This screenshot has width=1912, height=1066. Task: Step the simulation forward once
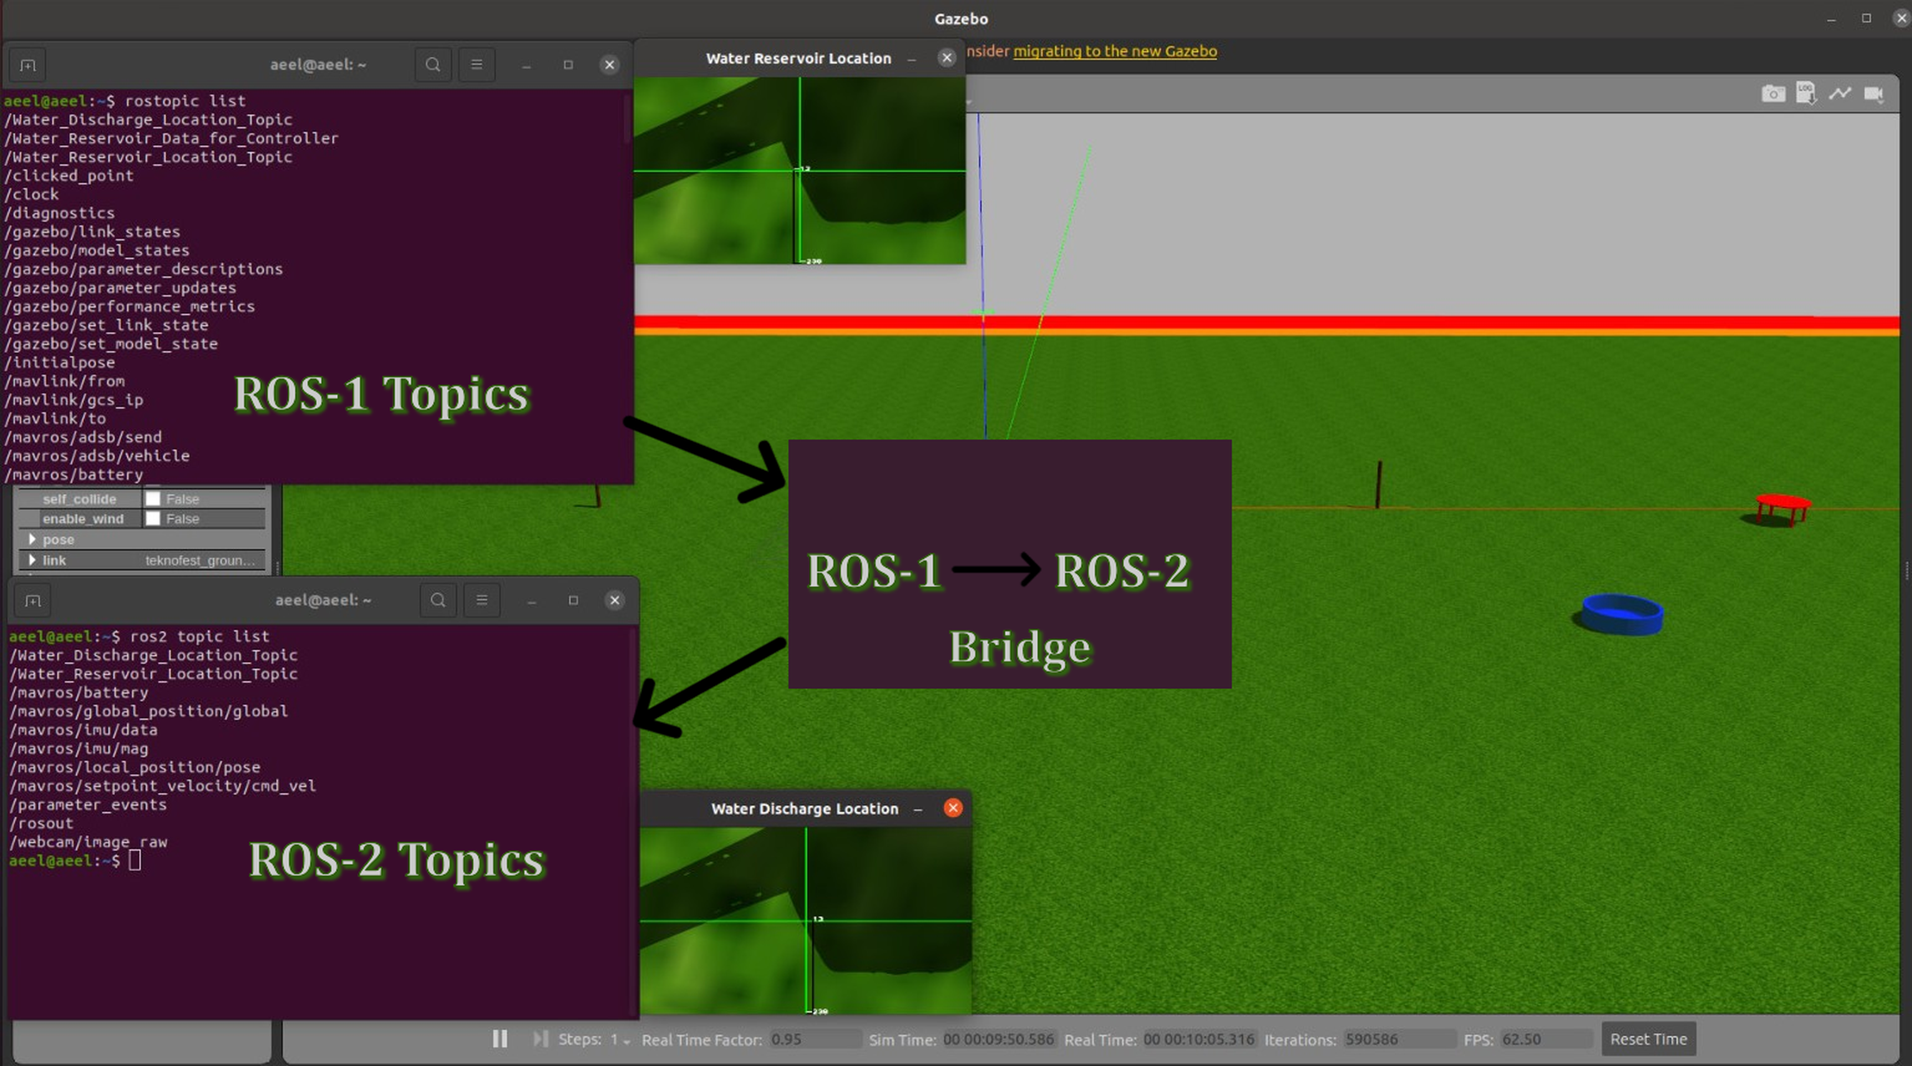click(541, 1039)
